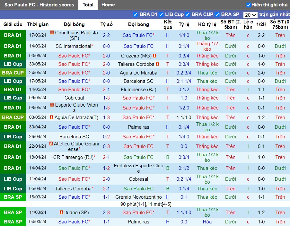Open Palmeiras link in 30/04/24 row
Screen dimensions: 290x226
click(x=138, y=127)
